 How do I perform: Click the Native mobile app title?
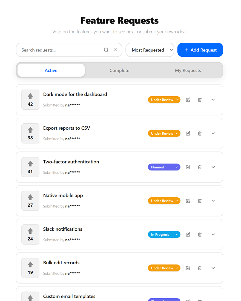[63, 195]
